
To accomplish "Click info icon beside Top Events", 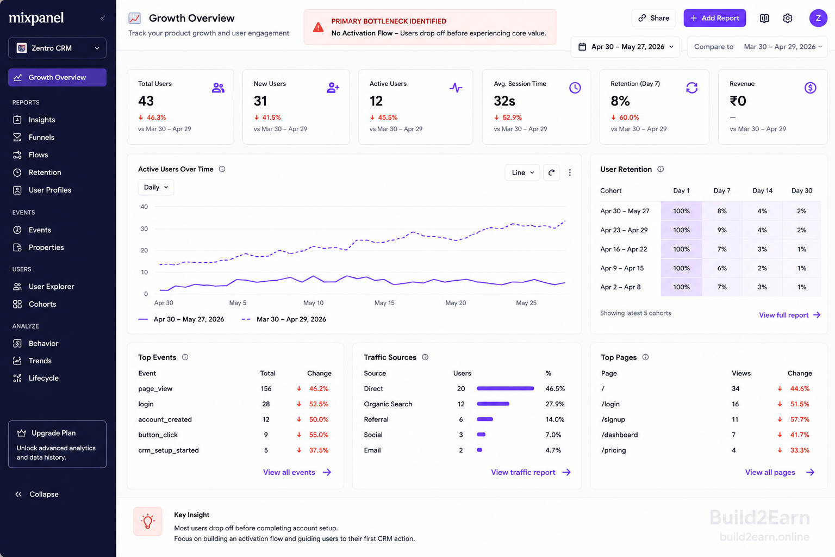I will [185, 357].
